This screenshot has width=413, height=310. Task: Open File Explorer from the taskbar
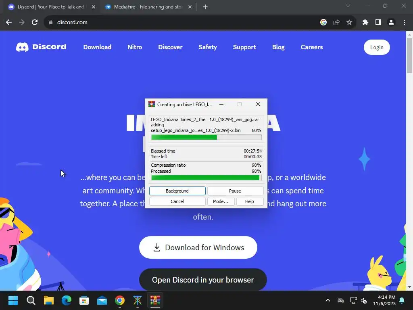(x=49, y=300)
